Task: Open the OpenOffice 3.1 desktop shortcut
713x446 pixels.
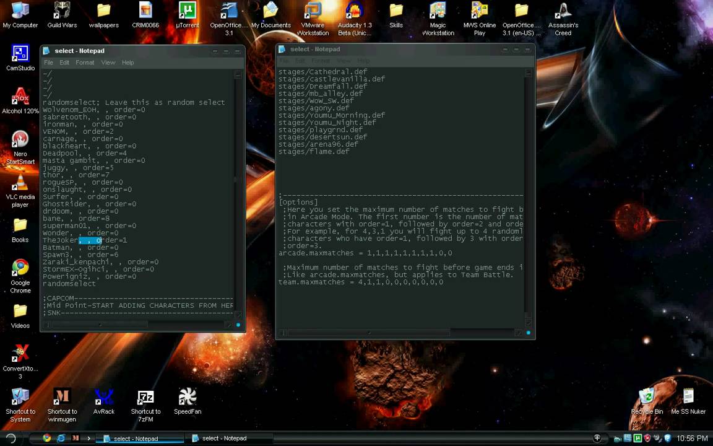Action: (x=229, y=19)
